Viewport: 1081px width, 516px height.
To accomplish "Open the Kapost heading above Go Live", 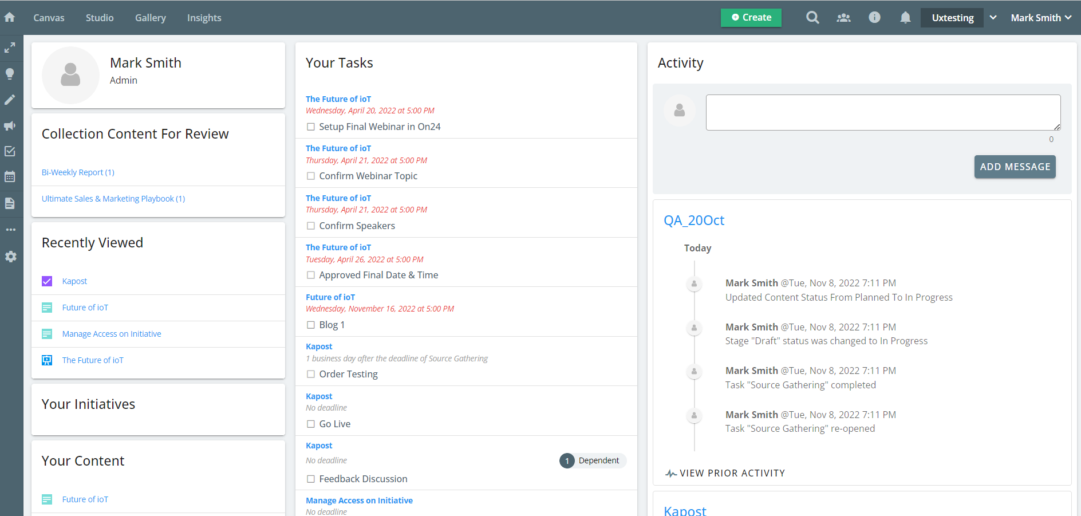I will coord(319,396).
